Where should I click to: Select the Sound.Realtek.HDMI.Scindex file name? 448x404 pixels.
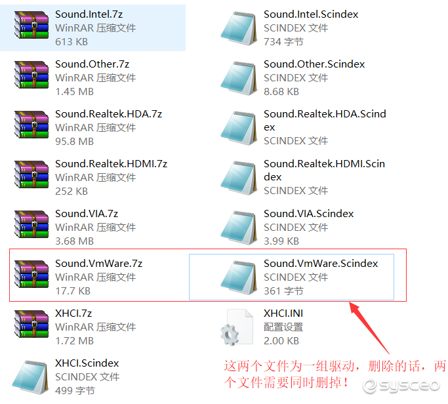(x=324, y=171)
